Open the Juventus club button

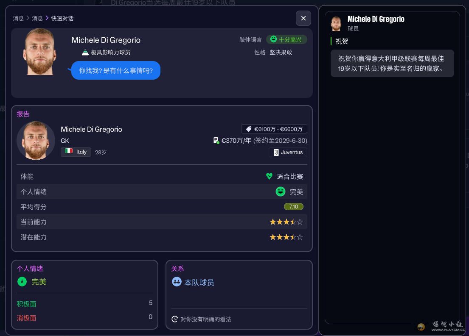[x=288, y=153]
